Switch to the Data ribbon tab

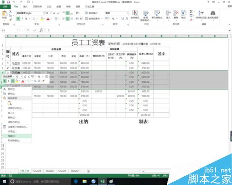(x=58, y=6)
